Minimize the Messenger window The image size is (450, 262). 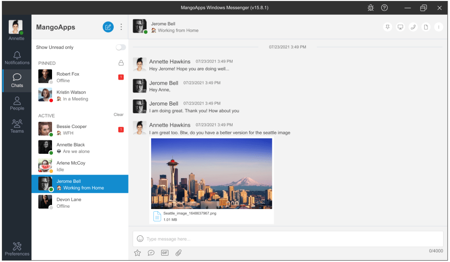coord(408,8)
